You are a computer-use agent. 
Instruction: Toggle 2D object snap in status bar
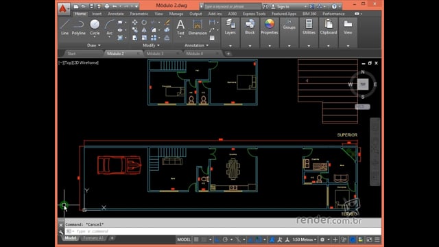coord(258,239)
